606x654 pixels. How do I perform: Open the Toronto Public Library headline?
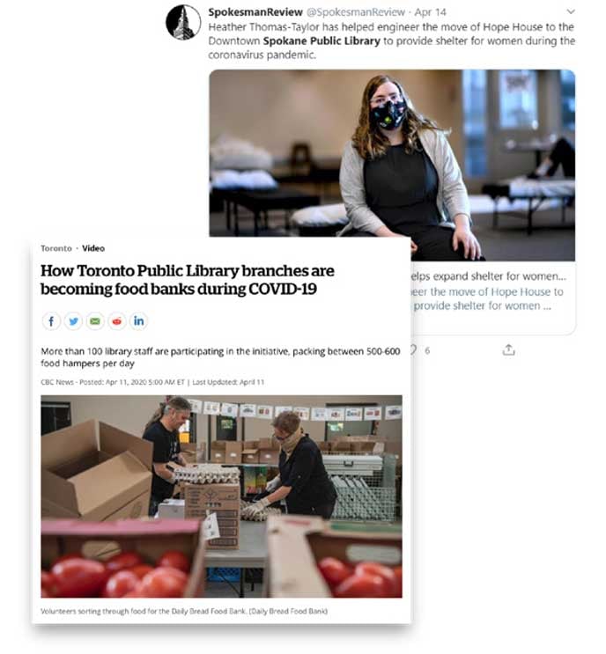point(188,280)
